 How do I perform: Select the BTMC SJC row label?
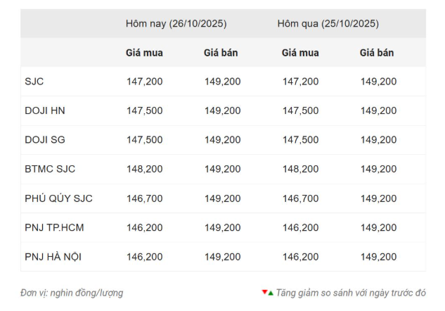click(x=50, y=169)
